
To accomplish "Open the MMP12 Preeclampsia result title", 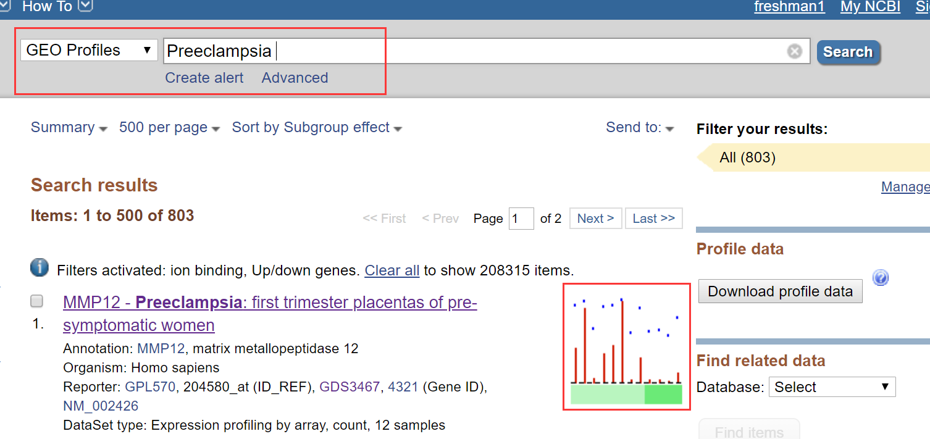I will [x=270, y=314].
